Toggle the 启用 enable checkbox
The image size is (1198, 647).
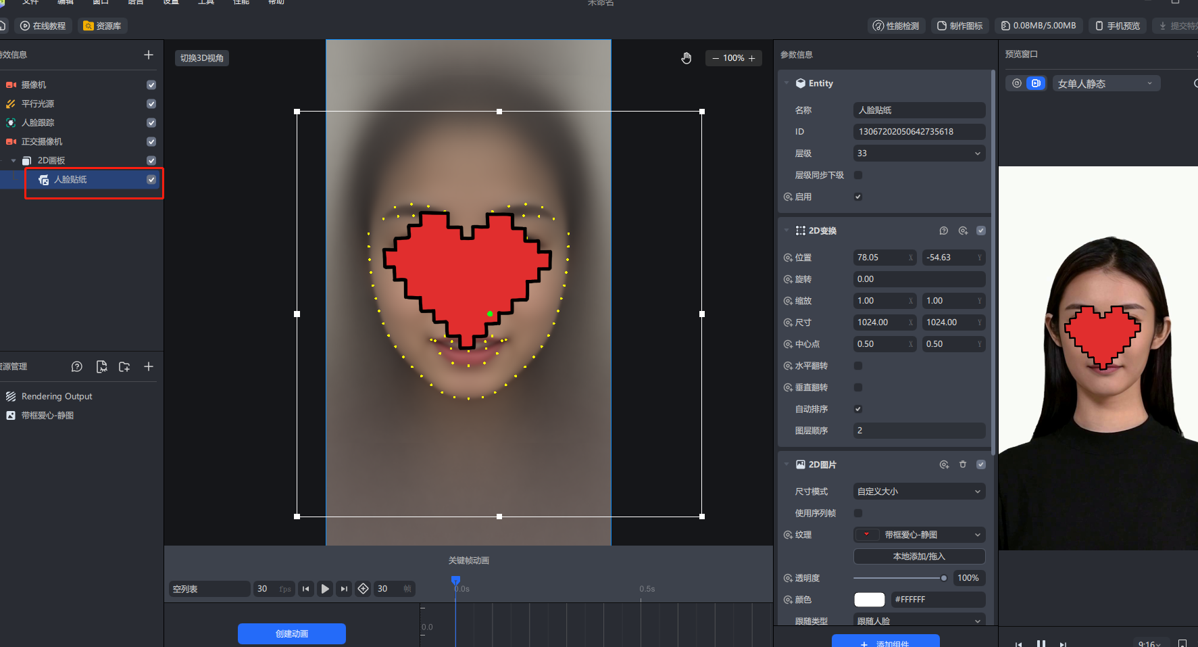click(858, 197)
